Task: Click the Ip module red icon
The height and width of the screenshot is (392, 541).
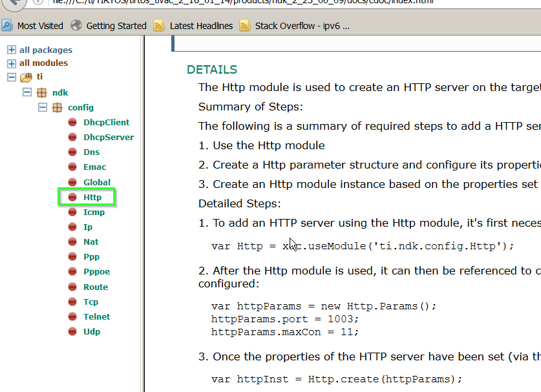Action: pyautogui.click(x=72, y=227)
